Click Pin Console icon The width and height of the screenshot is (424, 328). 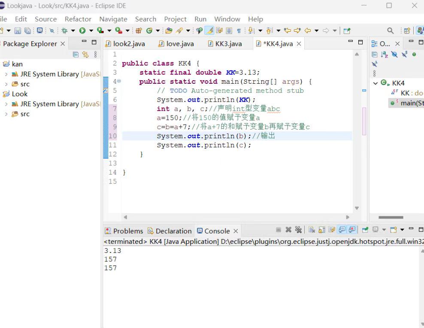[x=365, y=230]
